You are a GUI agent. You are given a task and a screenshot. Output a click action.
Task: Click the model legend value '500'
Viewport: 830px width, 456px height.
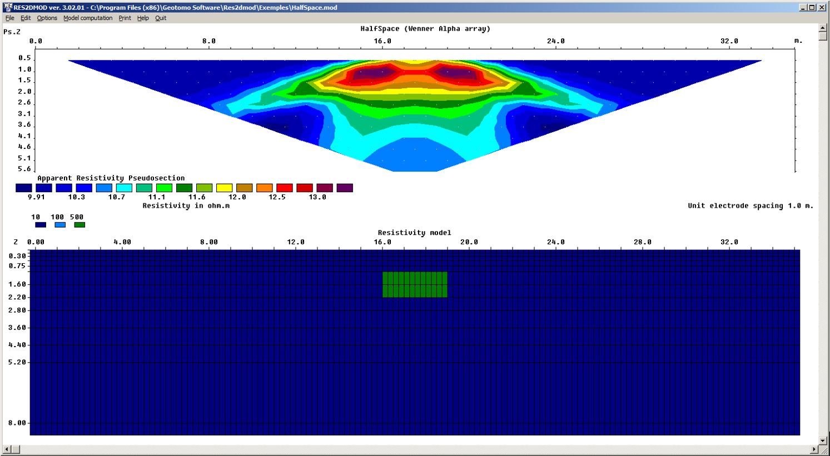[x=77, y=217]
